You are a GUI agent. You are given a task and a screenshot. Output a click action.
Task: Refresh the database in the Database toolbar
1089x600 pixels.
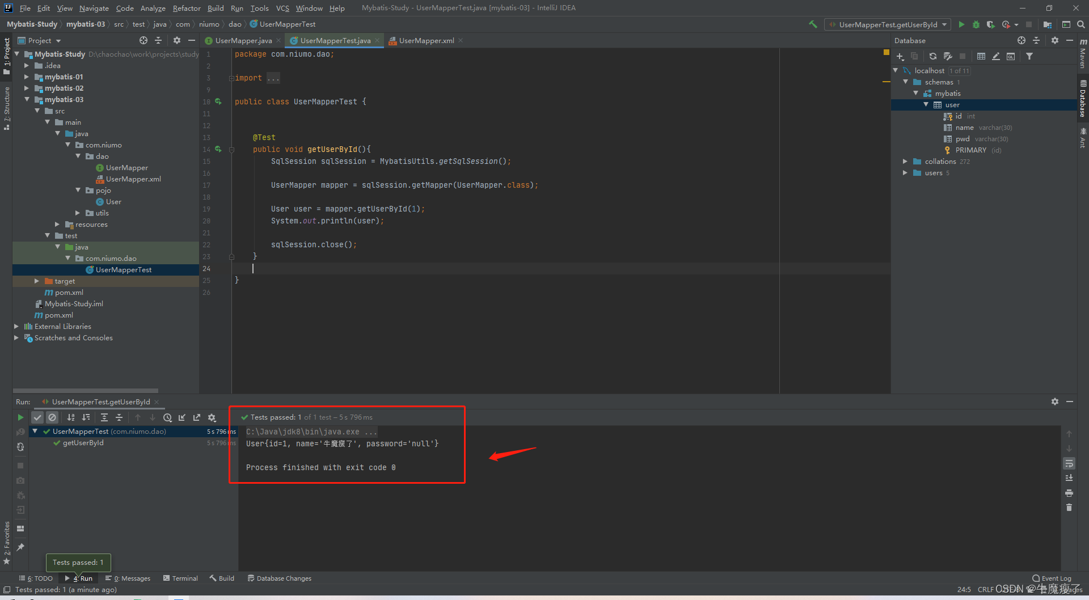tap(933, 56)
